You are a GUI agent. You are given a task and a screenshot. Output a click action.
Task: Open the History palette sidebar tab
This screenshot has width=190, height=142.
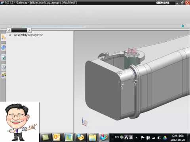tap(4, 58)
